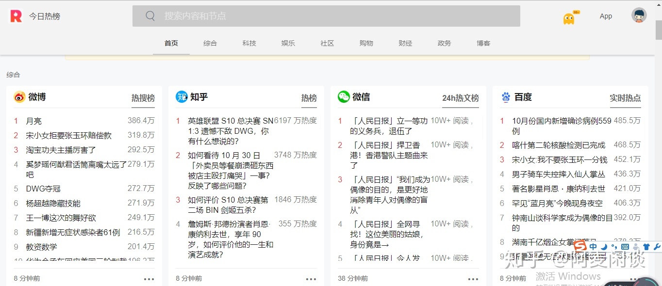
Task: Click the 38 分钟前 update time
Action: (x=353, y=278)
